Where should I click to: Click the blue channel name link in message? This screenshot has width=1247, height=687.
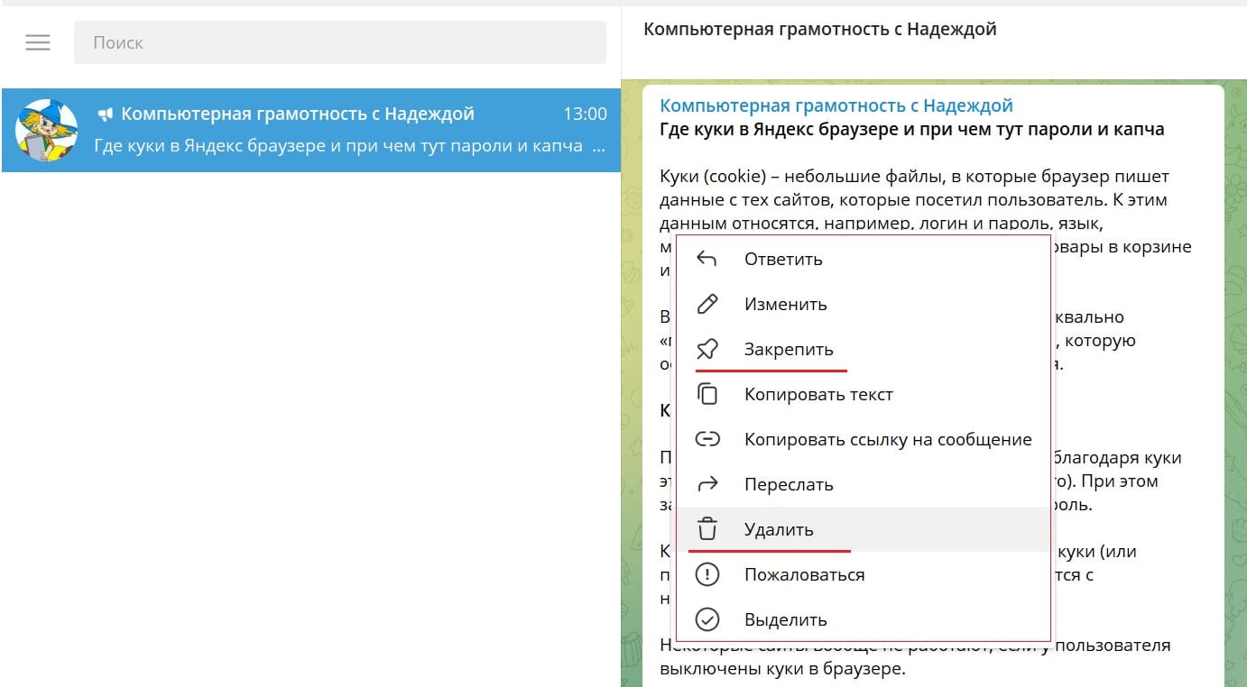836,106
